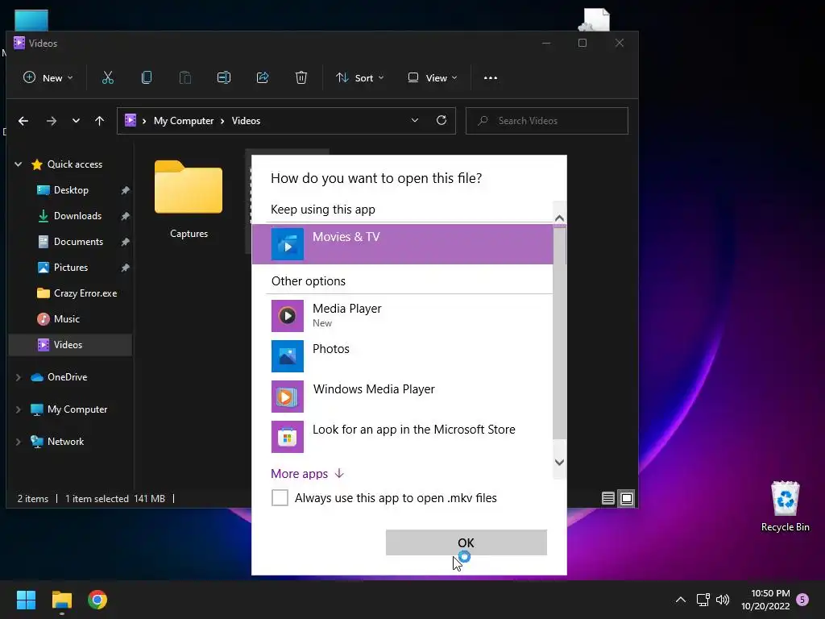Image resolution: width=825 pixels, height=619 pixels.
Task: Expand the Network tree node
Action: pyautogui.click(x=19, y=442)
